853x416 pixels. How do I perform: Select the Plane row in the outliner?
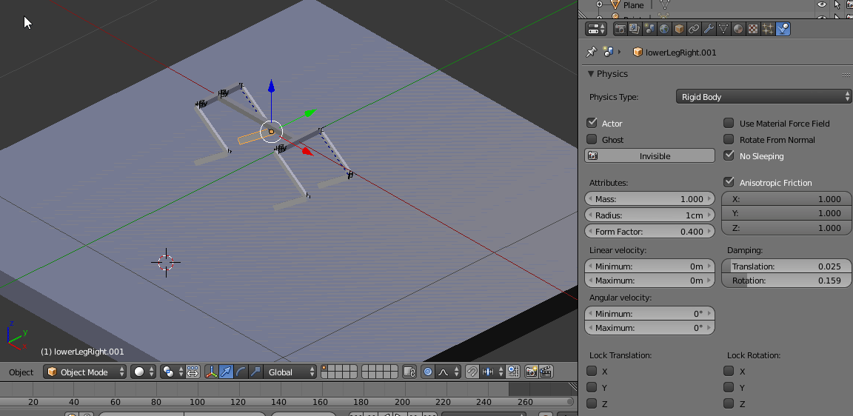coord(633,5)
